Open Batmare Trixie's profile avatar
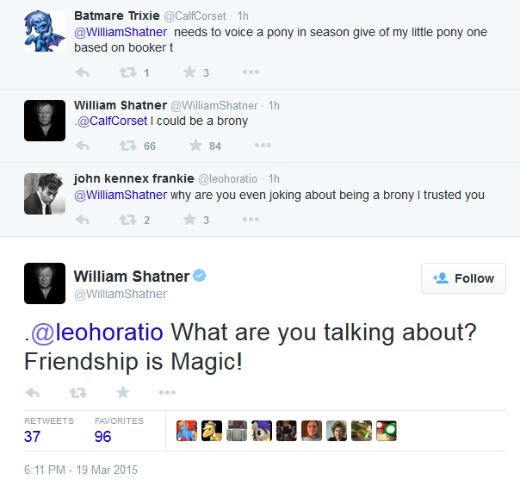Screen dimensions: 520x498 tap(45, 31)
